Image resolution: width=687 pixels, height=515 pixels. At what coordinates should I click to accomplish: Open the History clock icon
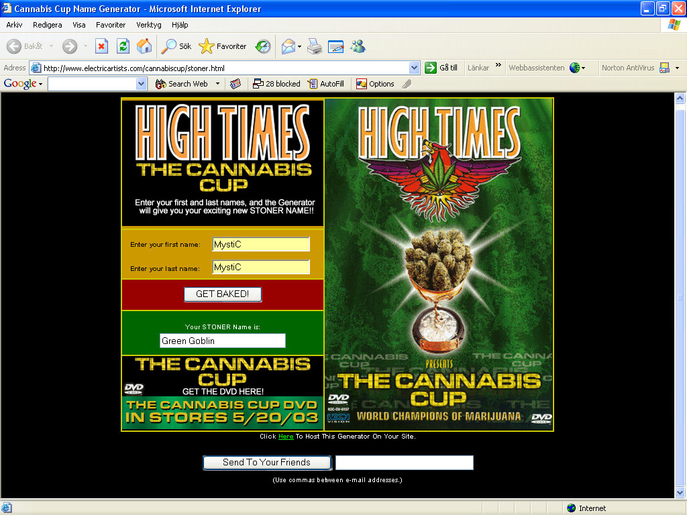tap(263, 46)
